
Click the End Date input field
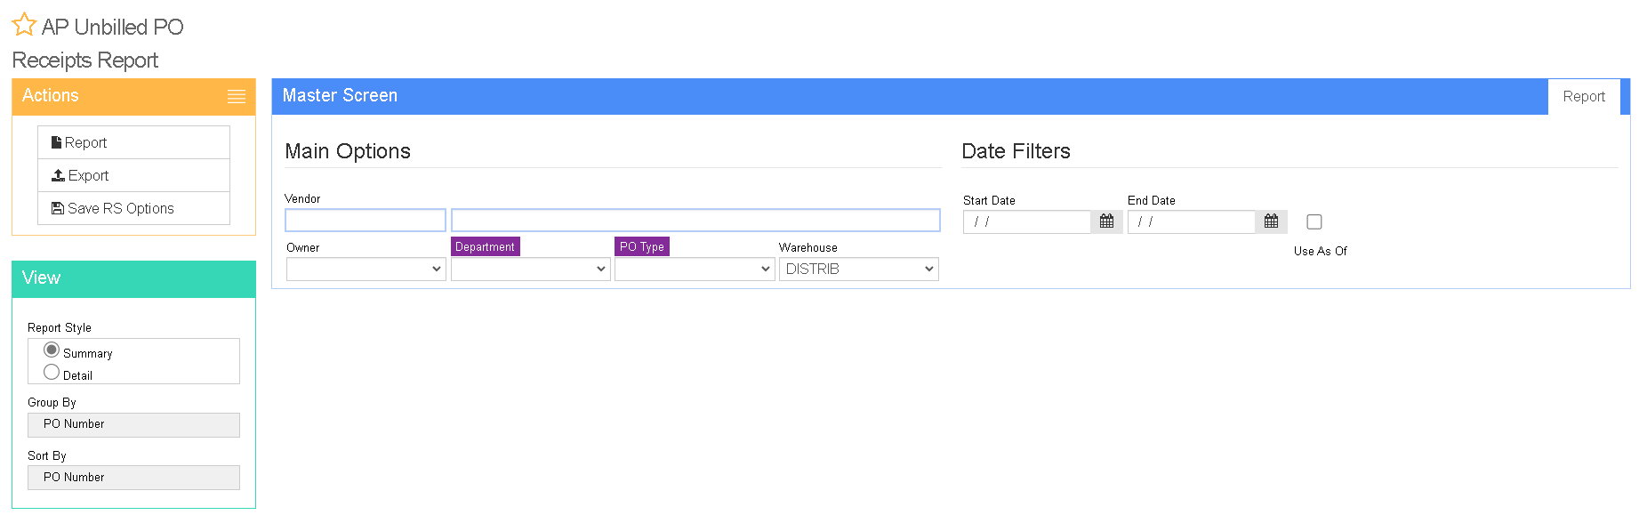(x=1192, y=221)
